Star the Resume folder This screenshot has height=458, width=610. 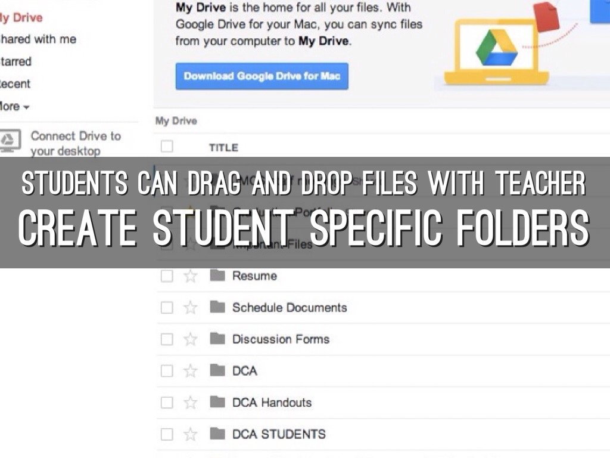[x=190, y=276]
